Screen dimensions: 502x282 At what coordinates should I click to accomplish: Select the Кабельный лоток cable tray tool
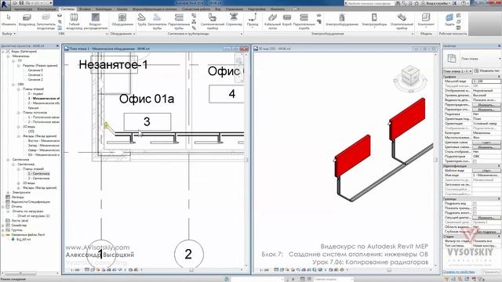pos(272,21)
